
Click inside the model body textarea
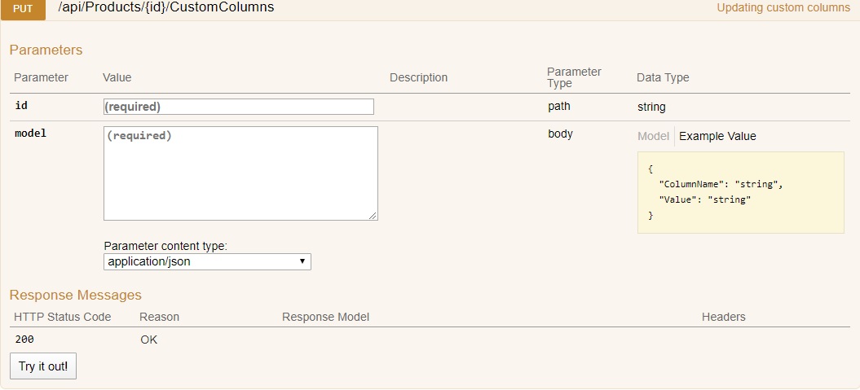tap(240, 173)
